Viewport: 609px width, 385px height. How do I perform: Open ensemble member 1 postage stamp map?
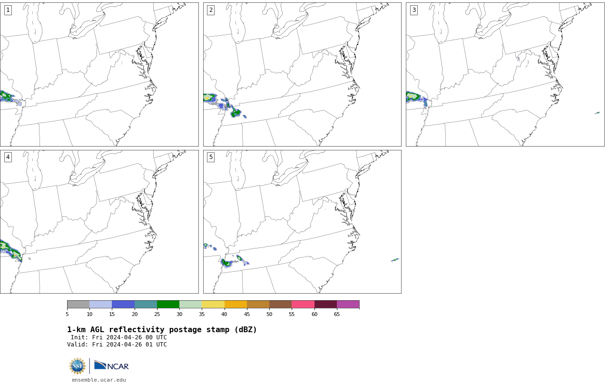click(99, 74)
